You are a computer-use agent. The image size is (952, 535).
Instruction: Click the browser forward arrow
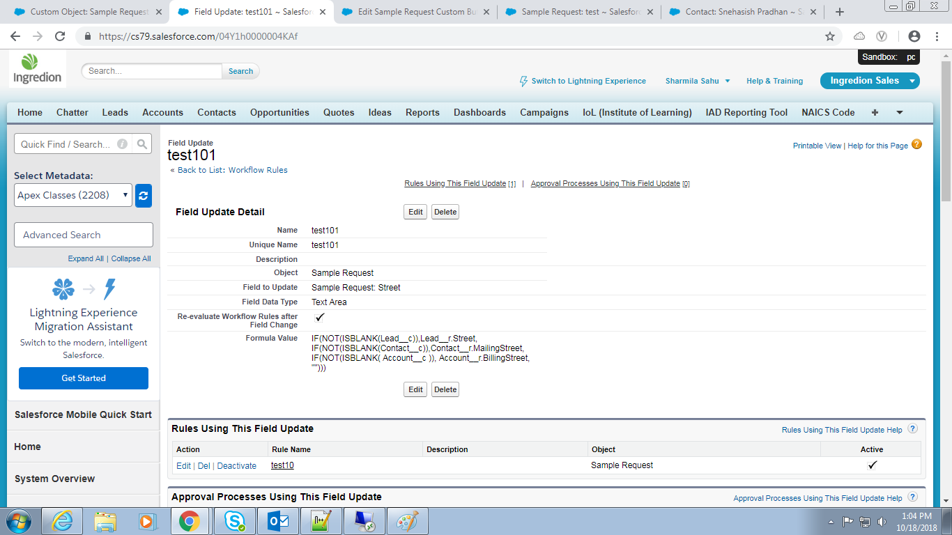point(38,36)
